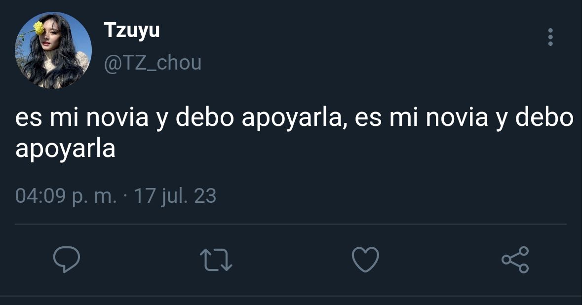The height and width of the screenshot is (305, 582).
Task: Open the date 17 jul. 23
Action: click(x=175, y=196)
